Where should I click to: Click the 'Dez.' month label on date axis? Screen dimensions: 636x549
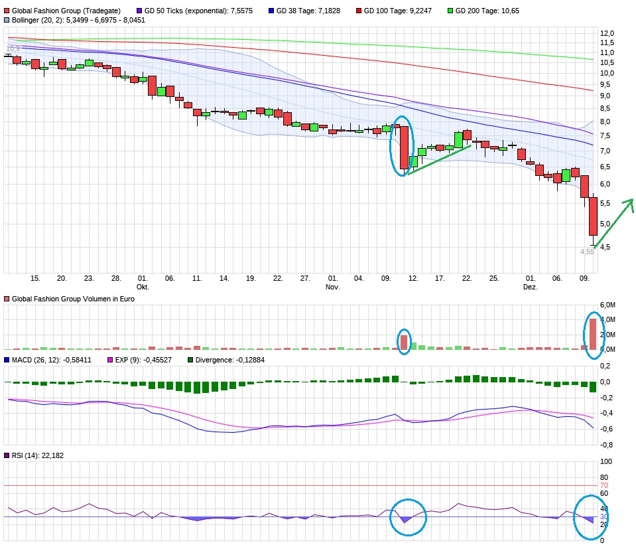point(530,287)
